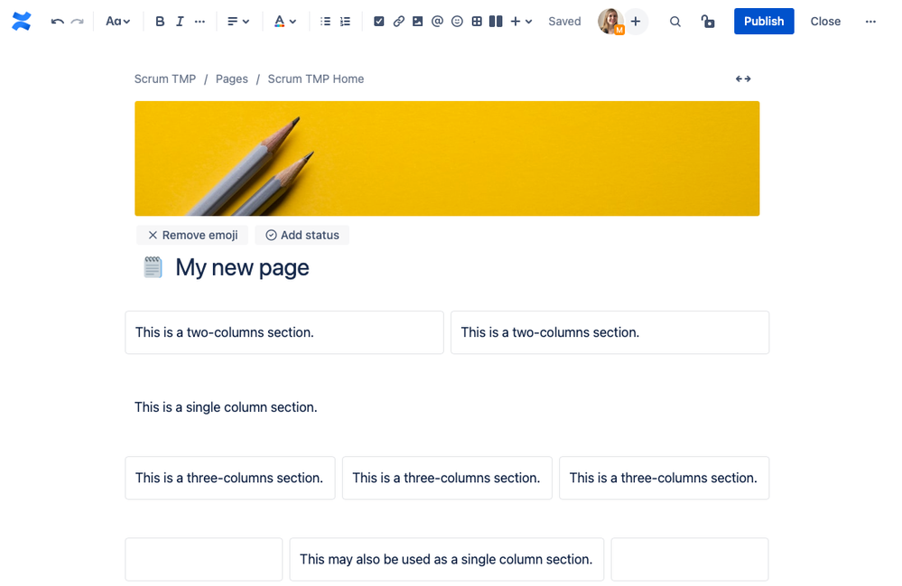Insert an emoji from the toolbar
902x586 pixels.
(457, 21)
